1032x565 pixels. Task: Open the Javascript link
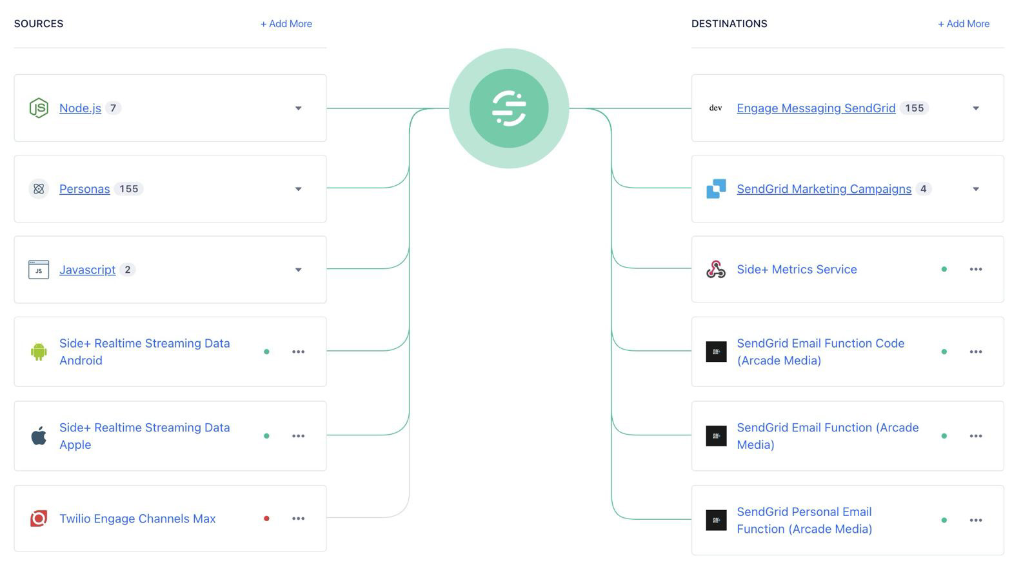(x=88, y=270)
